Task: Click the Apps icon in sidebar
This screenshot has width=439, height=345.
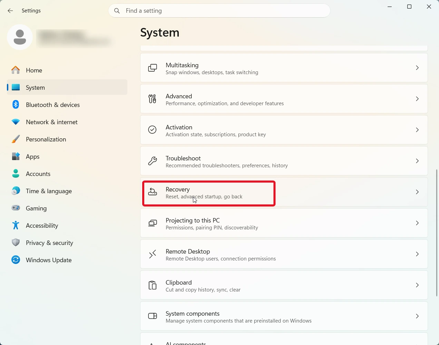Action: [x=16, y=156]
